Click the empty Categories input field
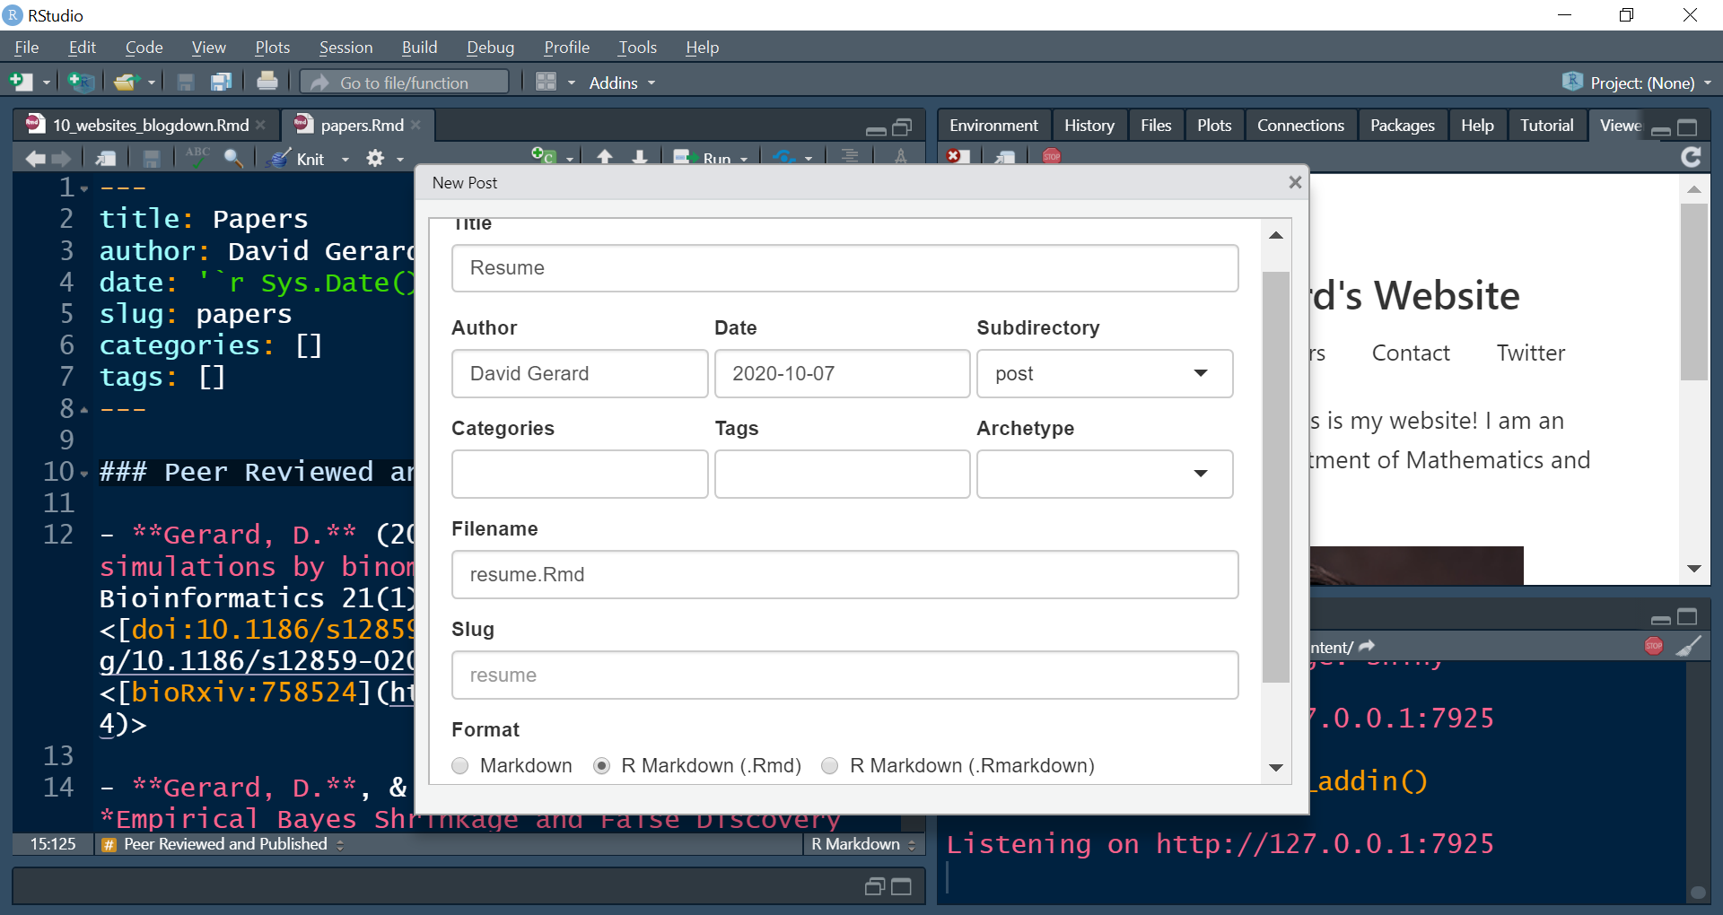1723x915 pixels. [x=580, y=474]
